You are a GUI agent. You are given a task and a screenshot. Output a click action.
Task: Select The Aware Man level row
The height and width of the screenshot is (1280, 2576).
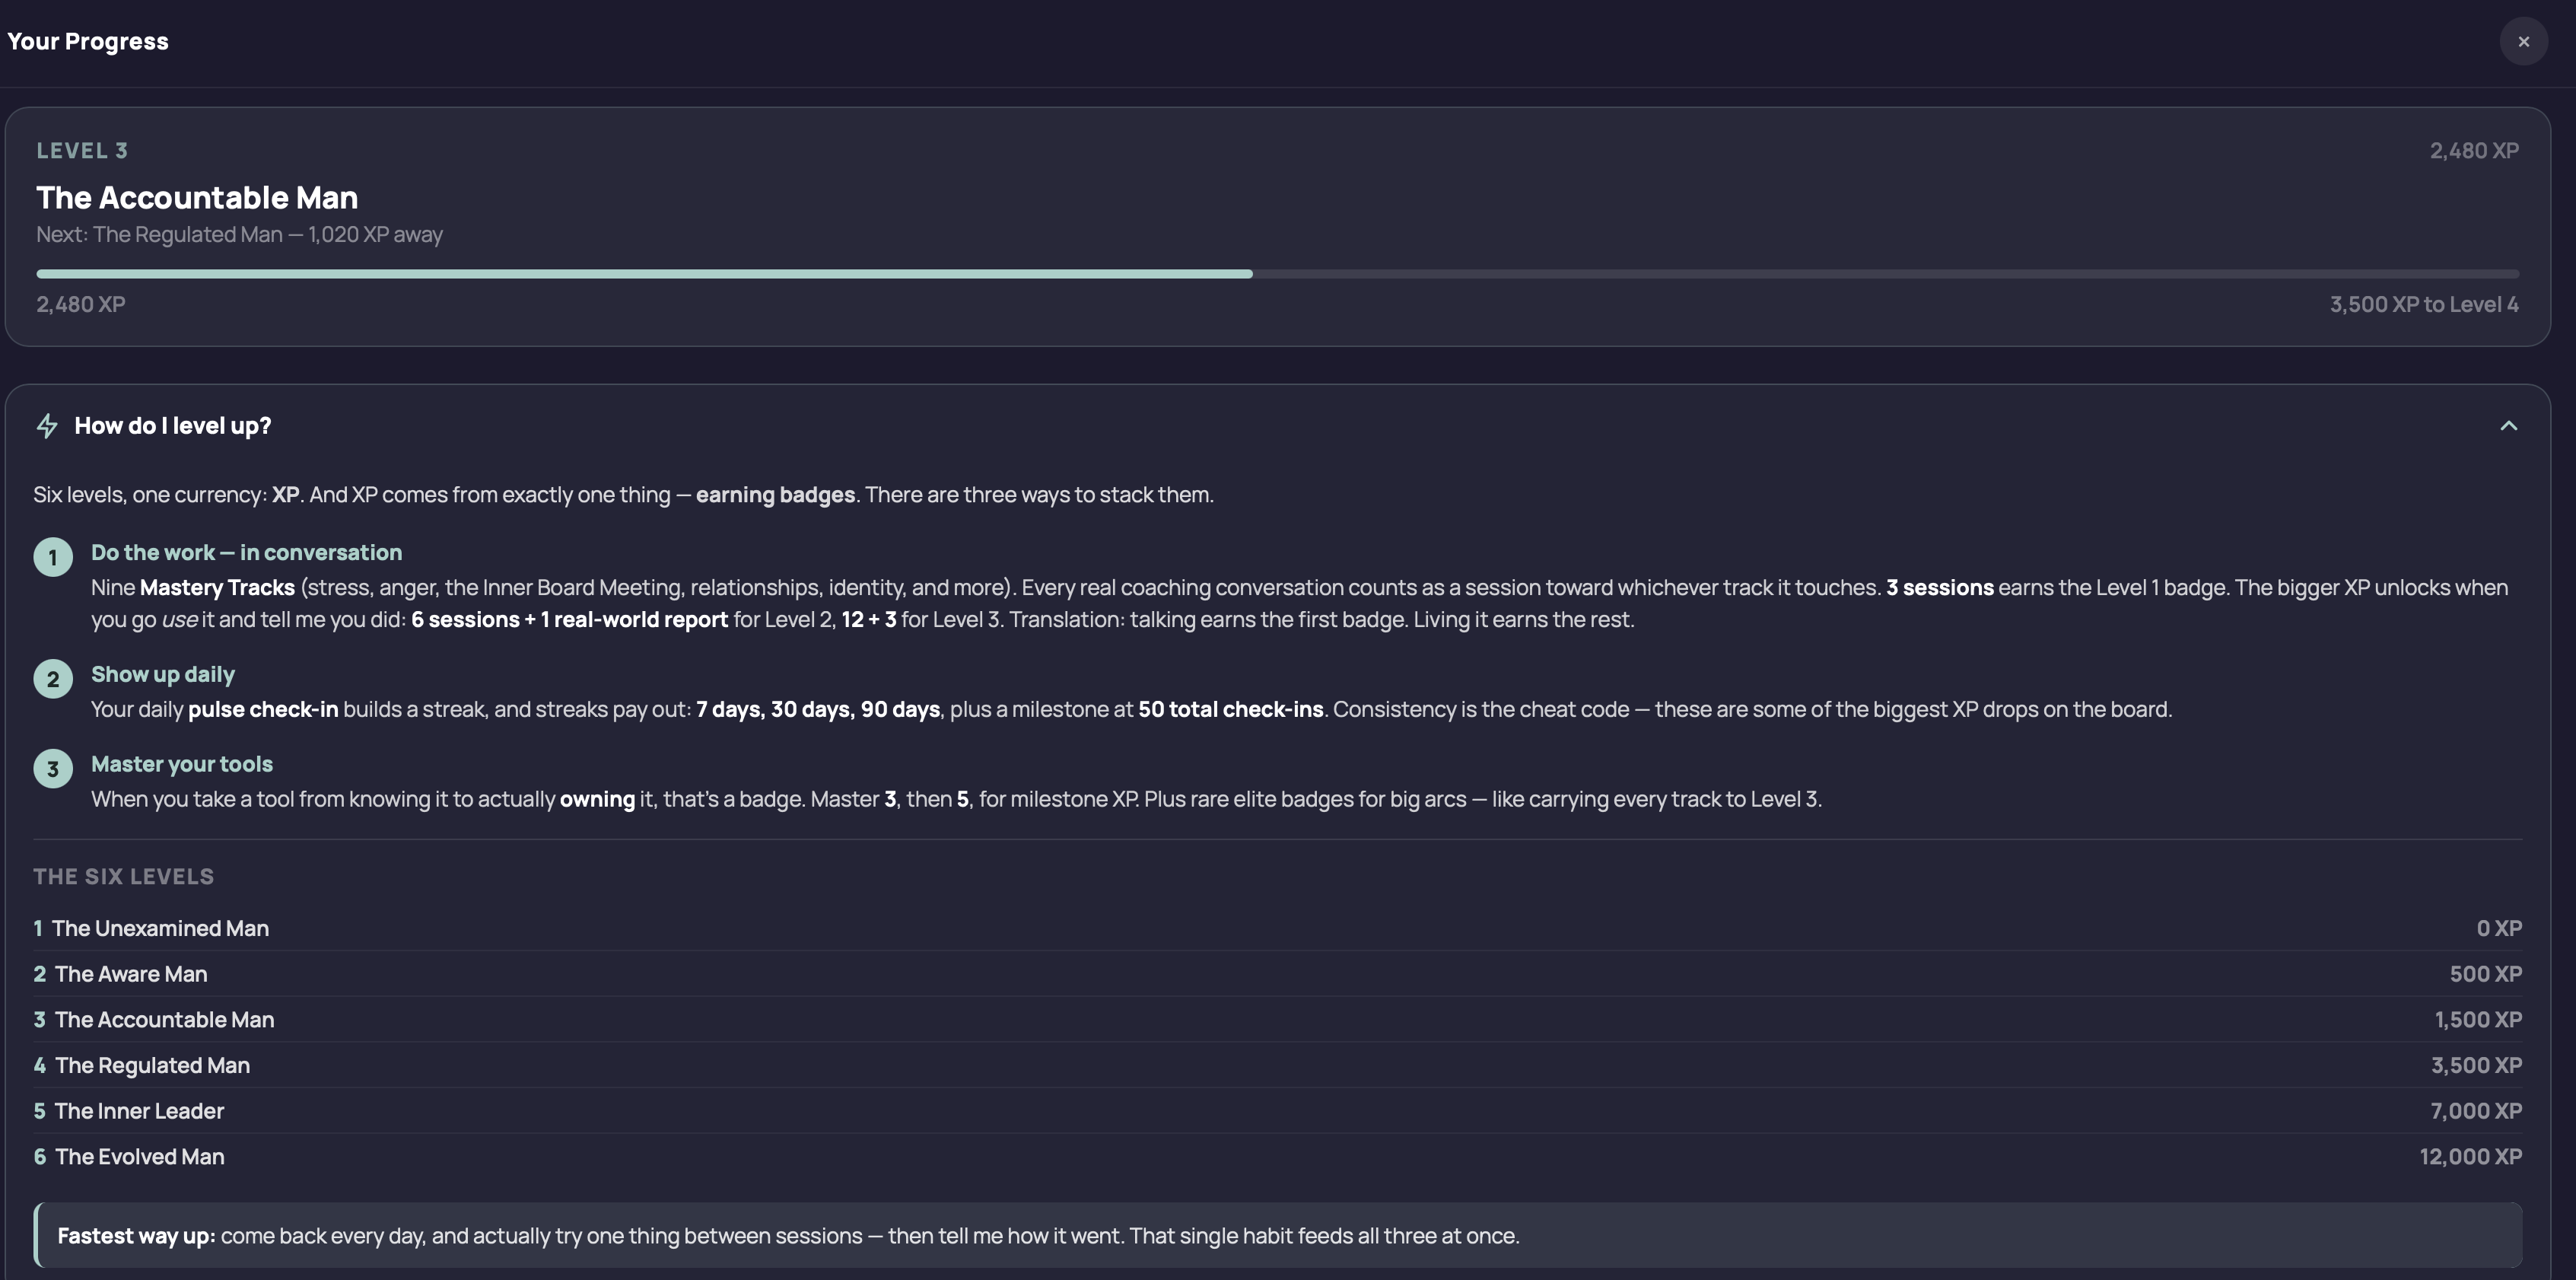(x=1277, y=974)
